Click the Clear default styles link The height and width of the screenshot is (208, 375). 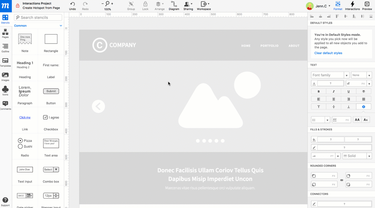click(328, 53)
